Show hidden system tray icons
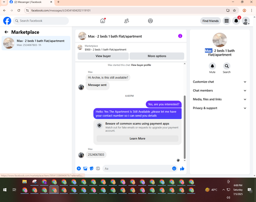 [223, 190]
